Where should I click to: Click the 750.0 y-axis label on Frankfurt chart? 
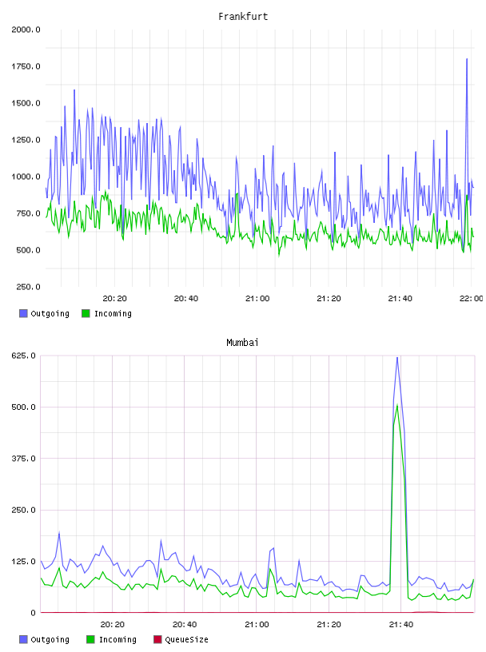(28, 213)
